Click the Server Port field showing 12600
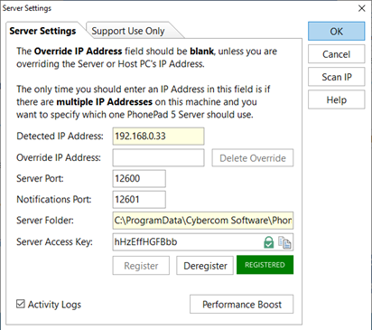 point(139,178)
